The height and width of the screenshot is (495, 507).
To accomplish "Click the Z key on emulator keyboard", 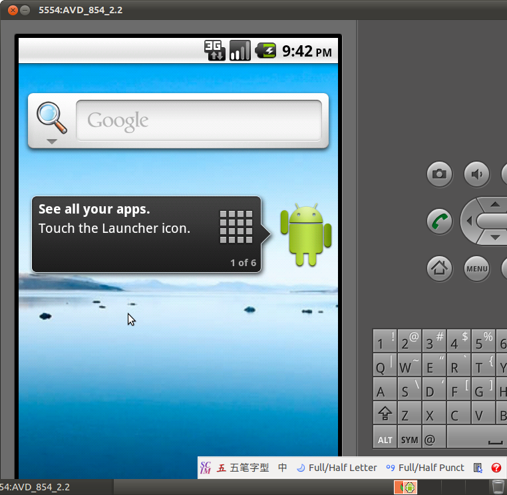I will point(409,412).
